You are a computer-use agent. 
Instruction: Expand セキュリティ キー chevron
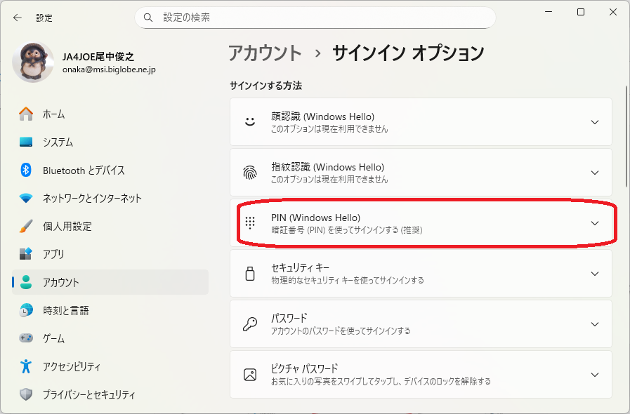[595, 274]
